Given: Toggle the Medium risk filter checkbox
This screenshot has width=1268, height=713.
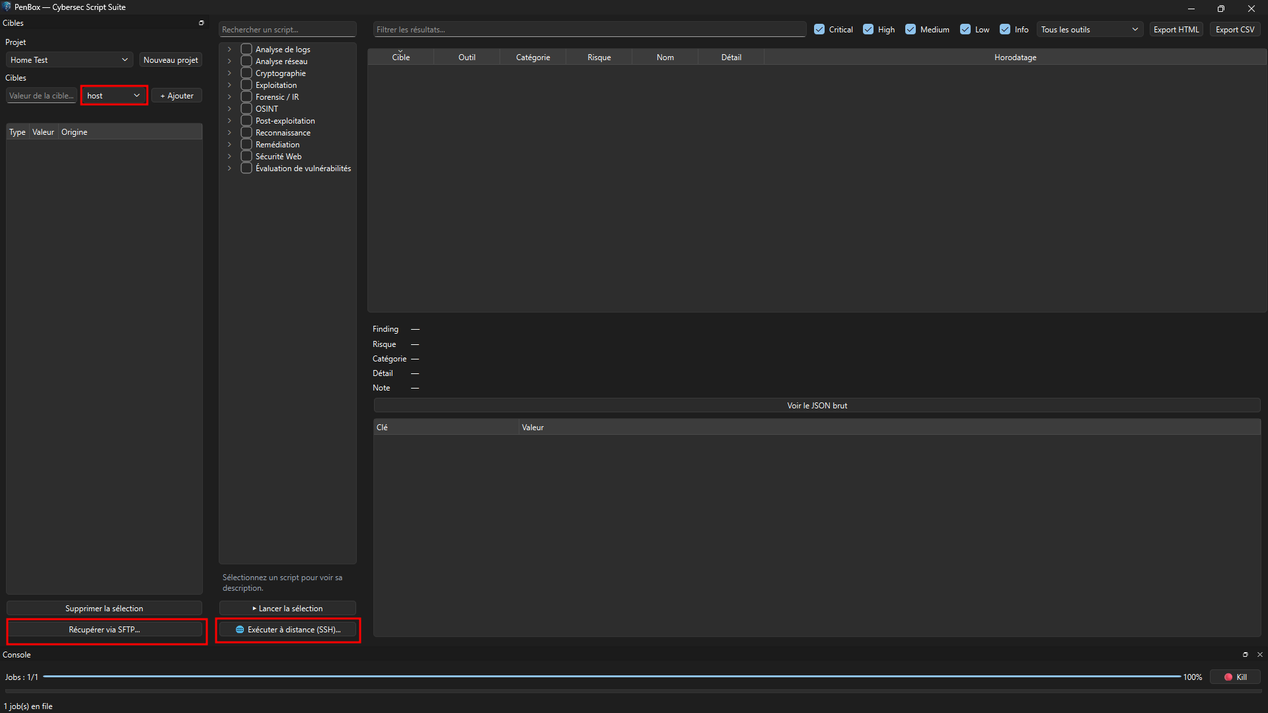Looking at the screenshot, I should pos(911,29).
